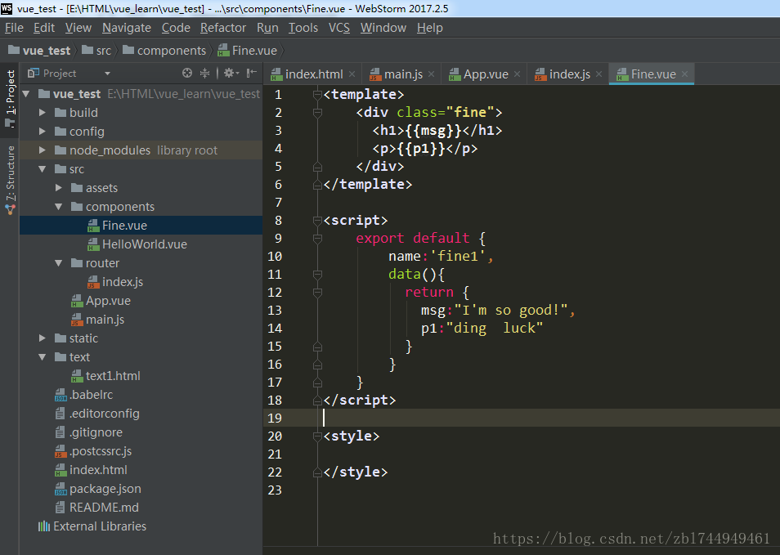
Task: Switch to the App.vue tab
Action: 486,74
